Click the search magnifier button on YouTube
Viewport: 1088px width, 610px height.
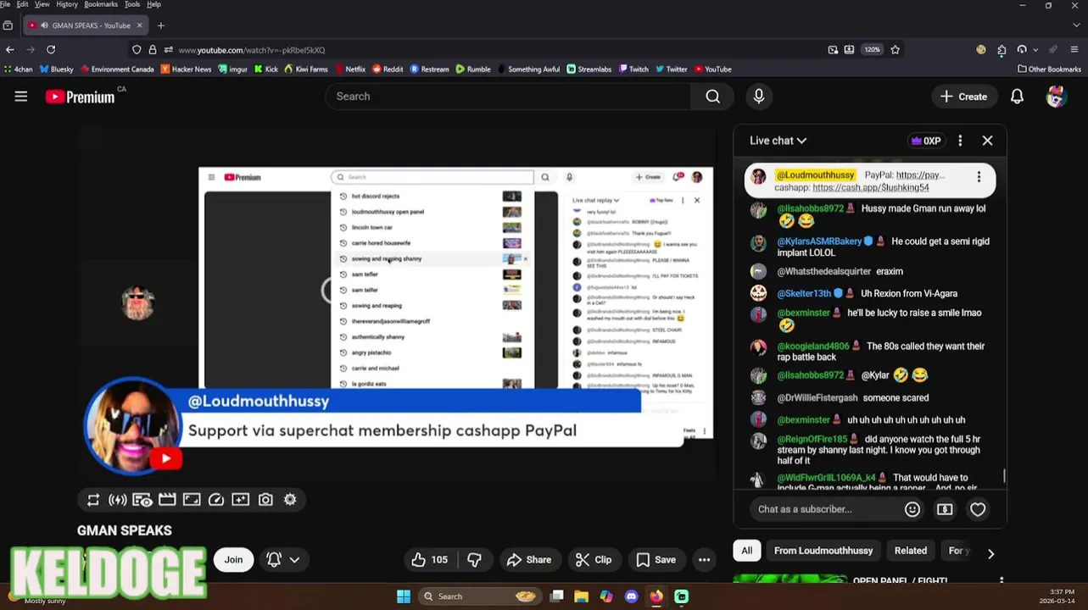(x=713, y=97)
